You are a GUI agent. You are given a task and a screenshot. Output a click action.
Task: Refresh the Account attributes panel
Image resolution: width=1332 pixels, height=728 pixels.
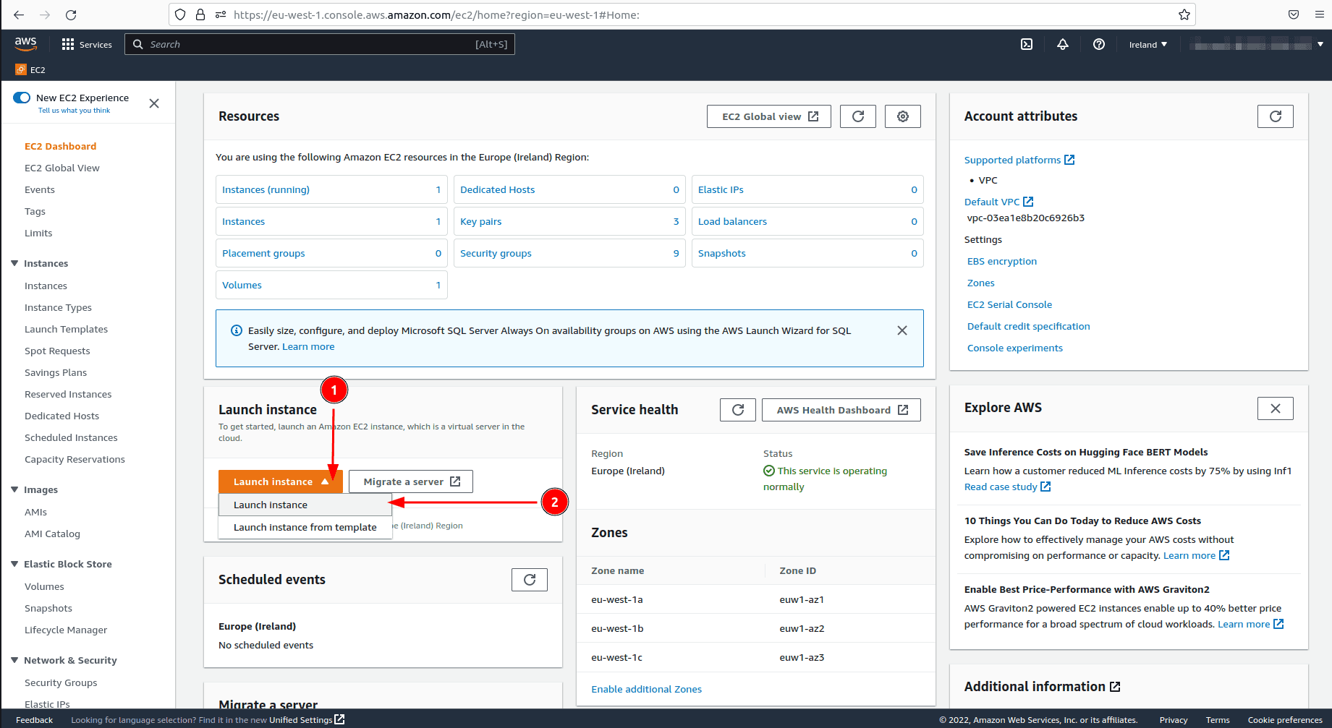1276,116
